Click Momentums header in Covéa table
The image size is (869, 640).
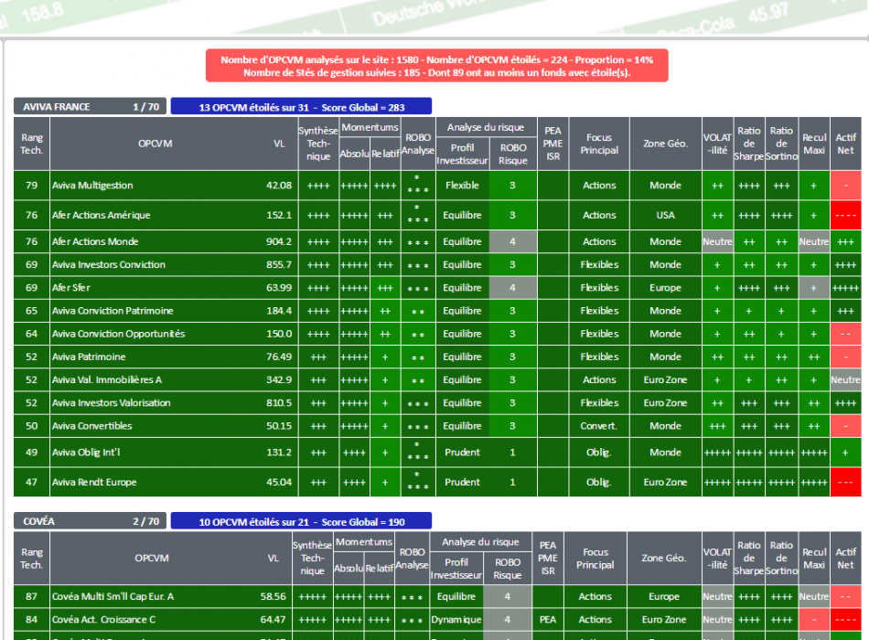click(364, 542)
